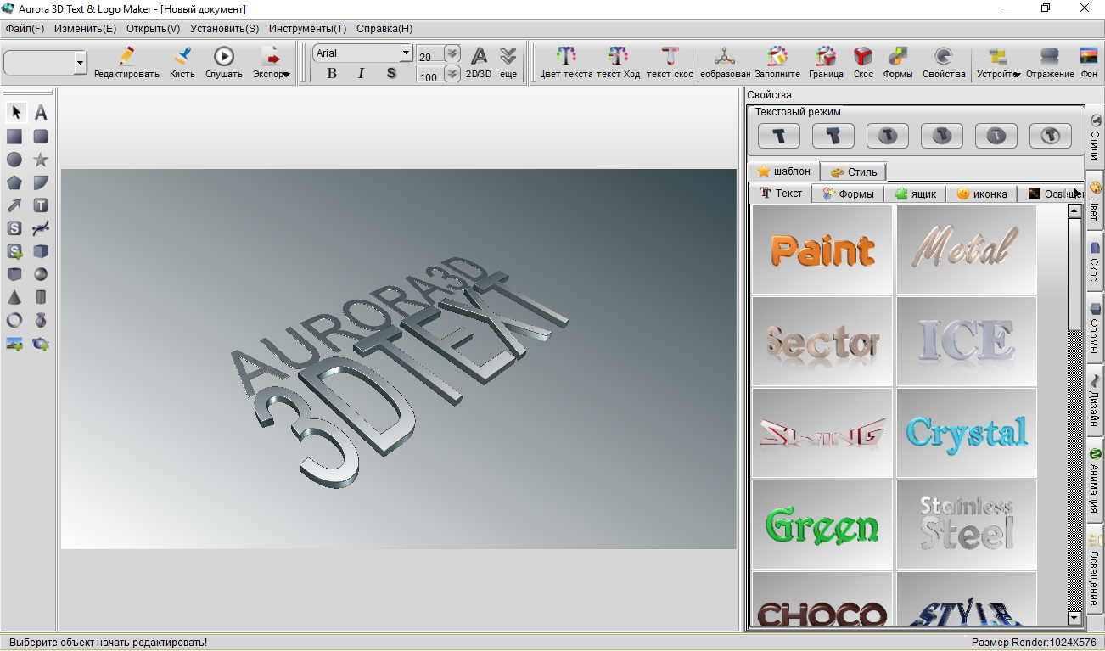
Task: Open the Инструменты(T) menu
Action: [x=307, y=28]
